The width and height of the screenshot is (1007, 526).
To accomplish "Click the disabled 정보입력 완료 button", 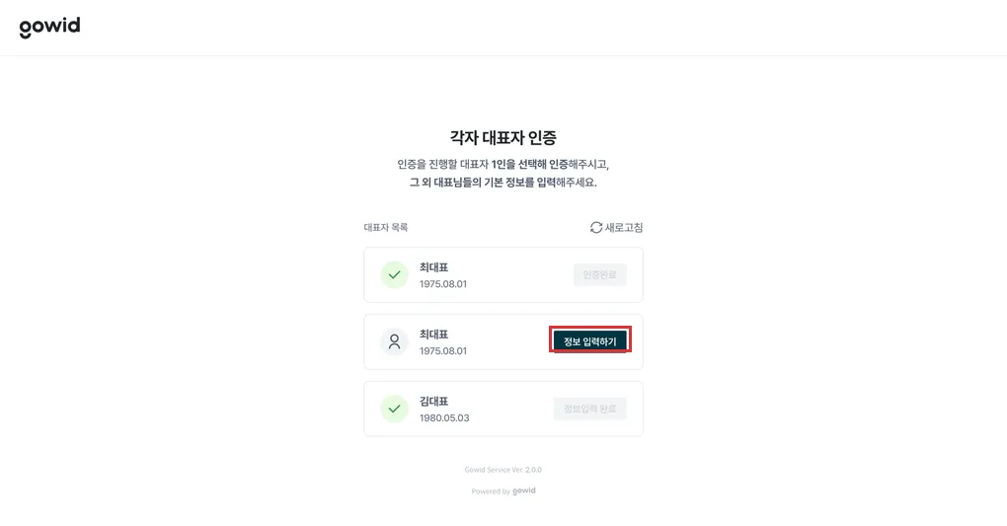I will coord(590,409).
